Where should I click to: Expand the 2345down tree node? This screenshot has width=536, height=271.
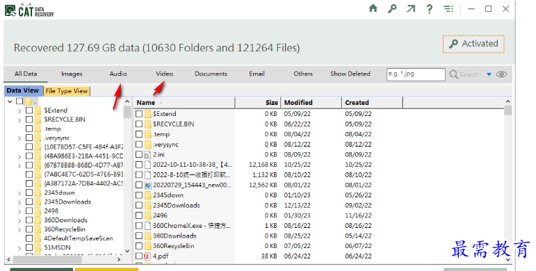(19, 193)
